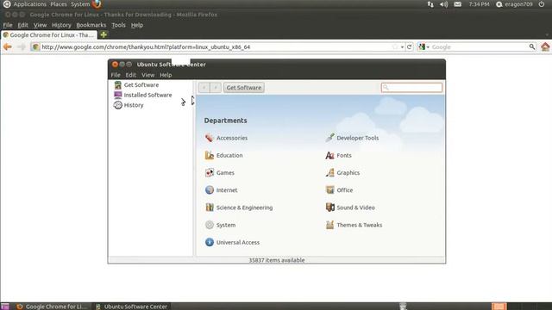Open the Education department icon

point(209,155)
